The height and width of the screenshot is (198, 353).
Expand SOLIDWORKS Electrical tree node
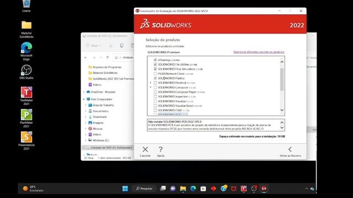(151, 82)
